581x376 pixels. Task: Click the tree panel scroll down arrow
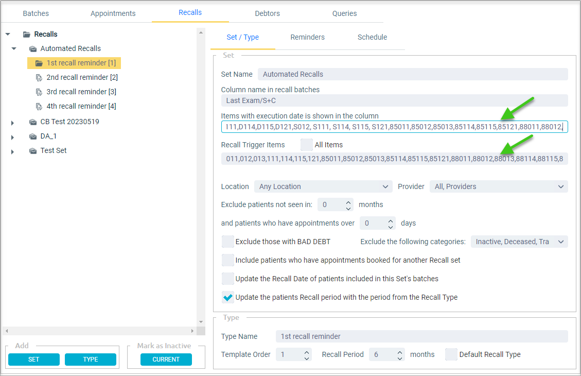click(201, 322)
